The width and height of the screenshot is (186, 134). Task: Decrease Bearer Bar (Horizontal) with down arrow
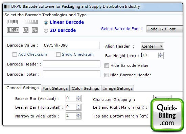pyautogui.click(x=78, y=108)
